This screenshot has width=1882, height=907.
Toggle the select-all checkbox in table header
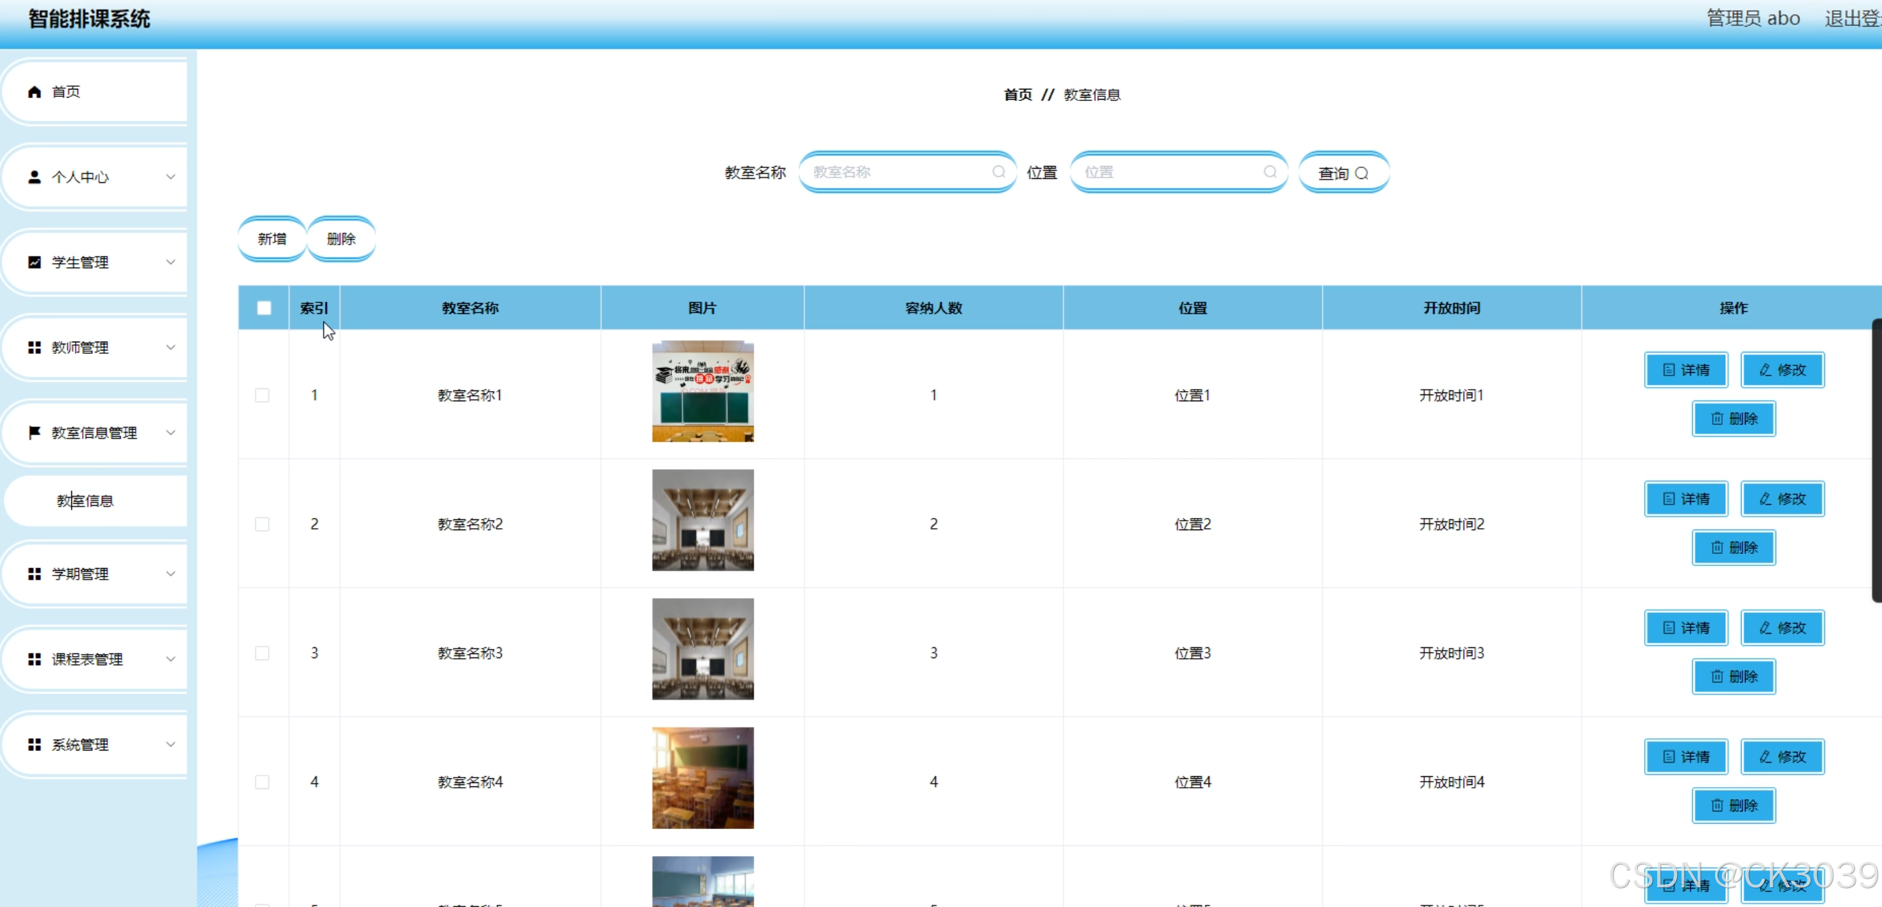[x=264, y=308]
